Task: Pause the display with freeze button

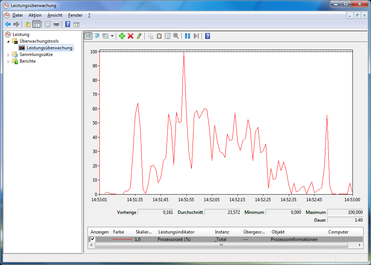Action: click(187, 36)
